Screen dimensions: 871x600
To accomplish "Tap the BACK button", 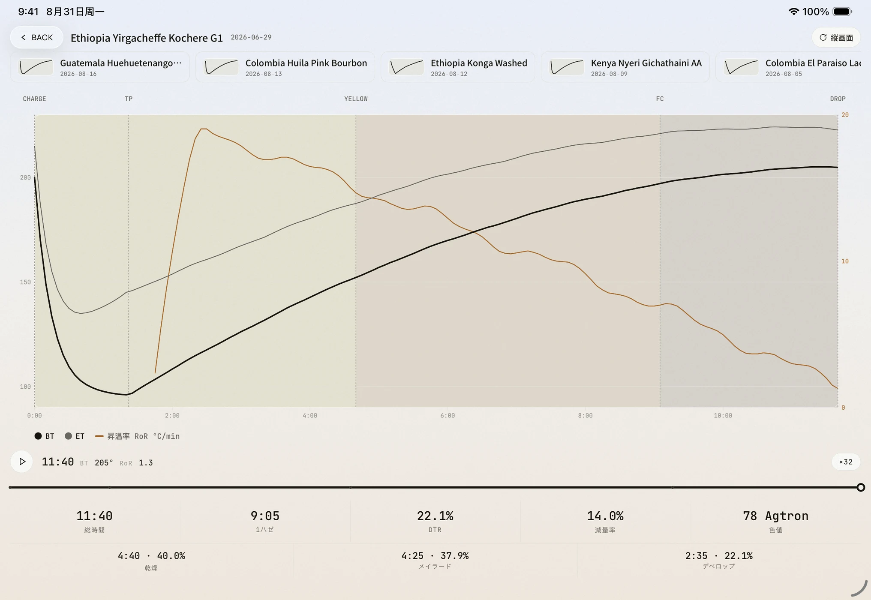I will (x=37, y=37).
